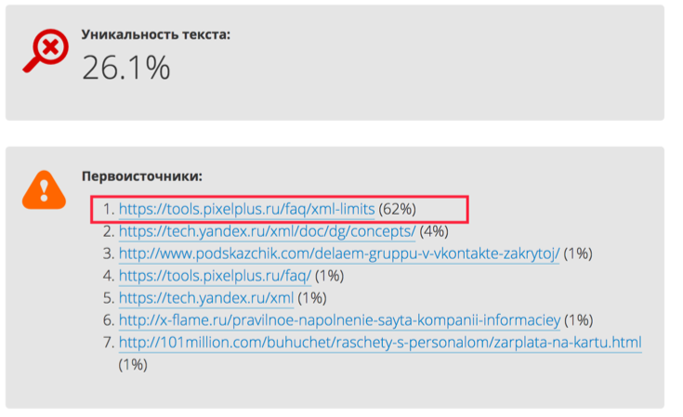Open the x-flame.ru source link

[x=339, y=320]
